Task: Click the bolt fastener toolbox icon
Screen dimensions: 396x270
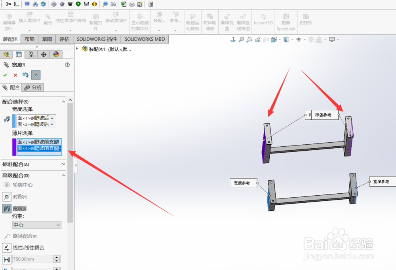Action: click(x=8, y=4)
